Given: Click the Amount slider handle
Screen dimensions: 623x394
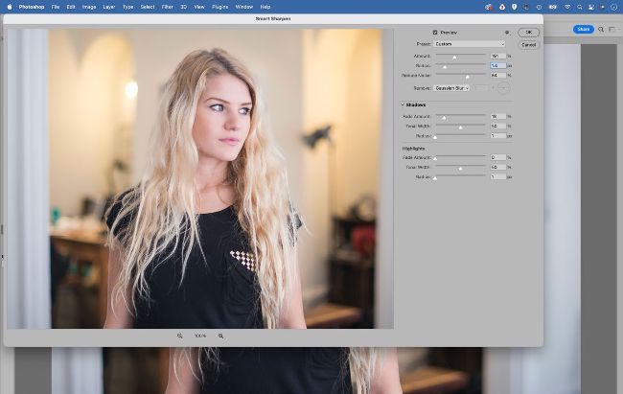Looking at the screenshot, I should point(454,58).
